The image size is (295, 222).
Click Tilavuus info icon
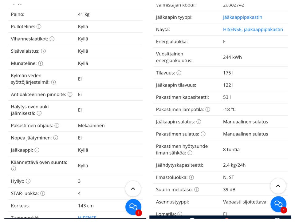[179, 73]
